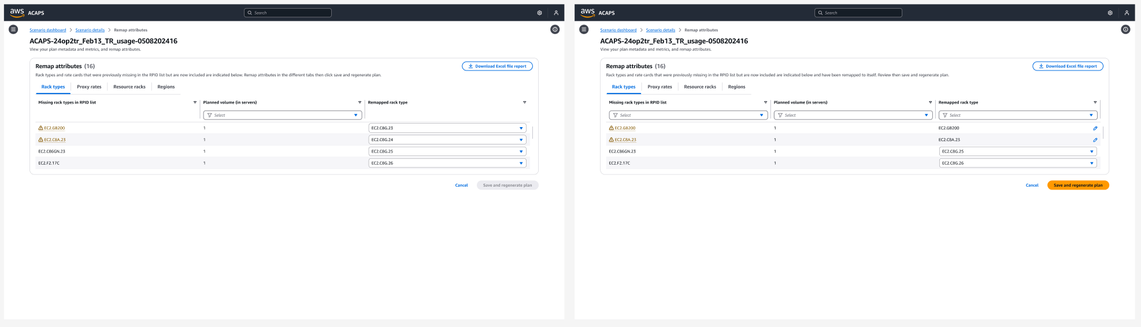Click EC2.F2.17C cell on right screen

point(620,163)
